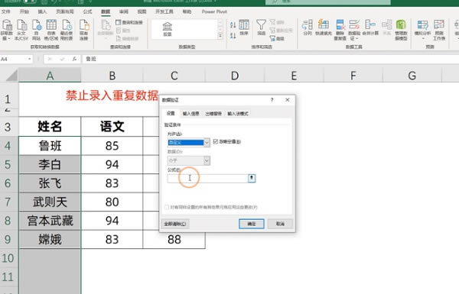This screenshot has height=294, width=459.
Task: Switch to the Insert (插入) ribbon tab
Action: pyautogui.click(x=42, y=11)
